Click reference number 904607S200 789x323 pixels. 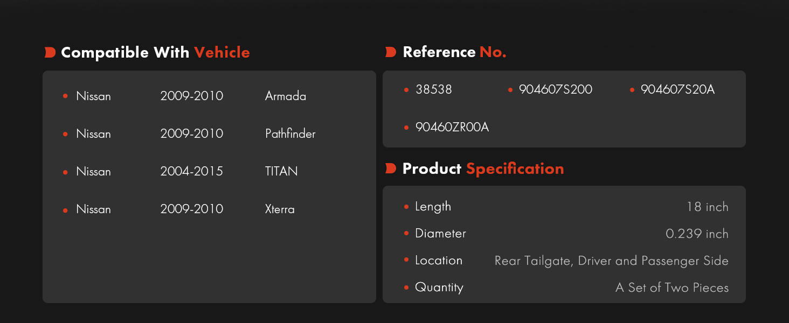tap(556, 89)
